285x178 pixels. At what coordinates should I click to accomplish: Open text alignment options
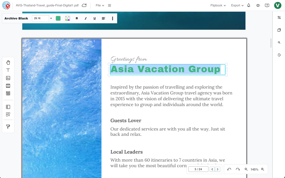coord(104,18)
